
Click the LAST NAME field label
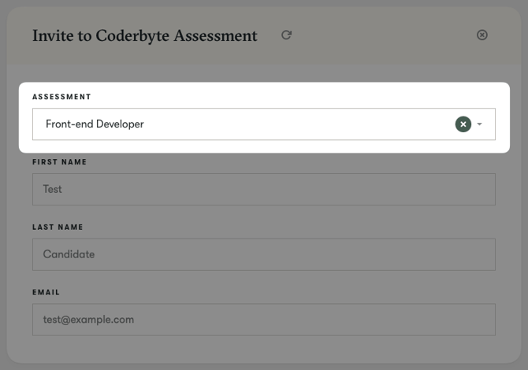[58, 228]
